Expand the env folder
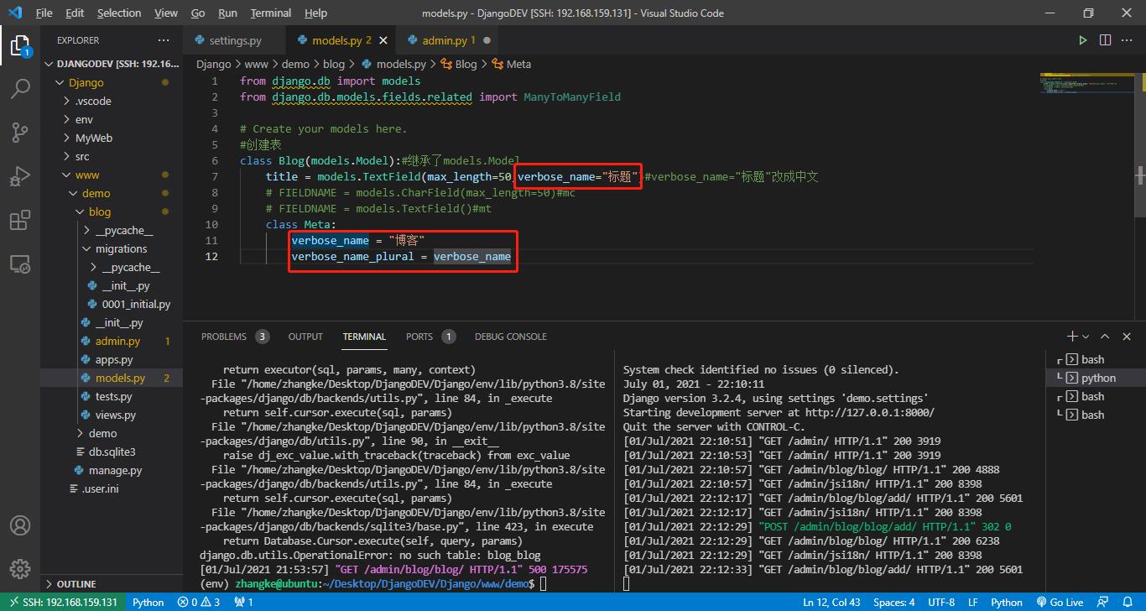 tap(112, 119)
